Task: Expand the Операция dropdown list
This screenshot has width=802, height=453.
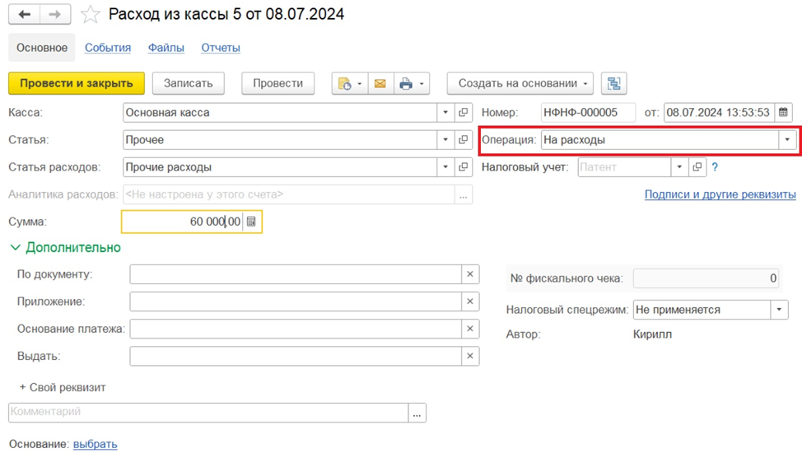Action: [786, 140]
